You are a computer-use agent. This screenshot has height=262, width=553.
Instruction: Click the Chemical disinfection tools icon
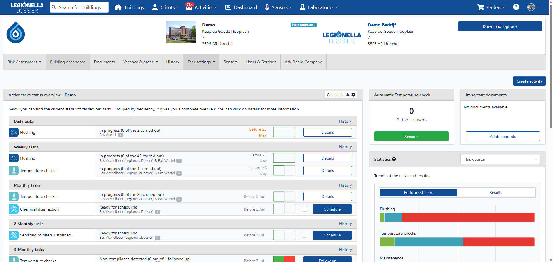14,209
